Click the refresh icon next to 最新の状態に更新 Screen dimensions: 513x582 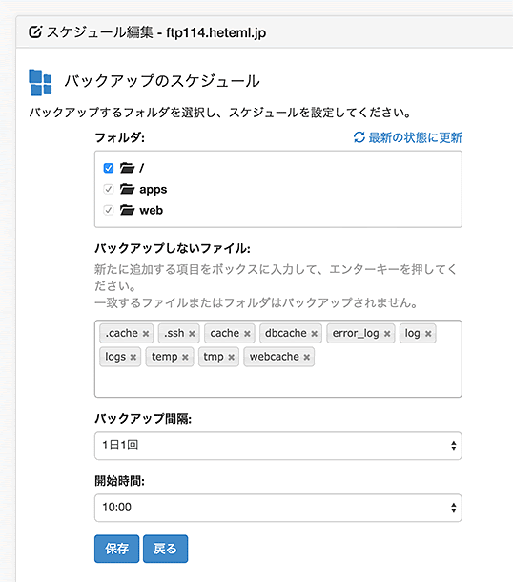359,137
